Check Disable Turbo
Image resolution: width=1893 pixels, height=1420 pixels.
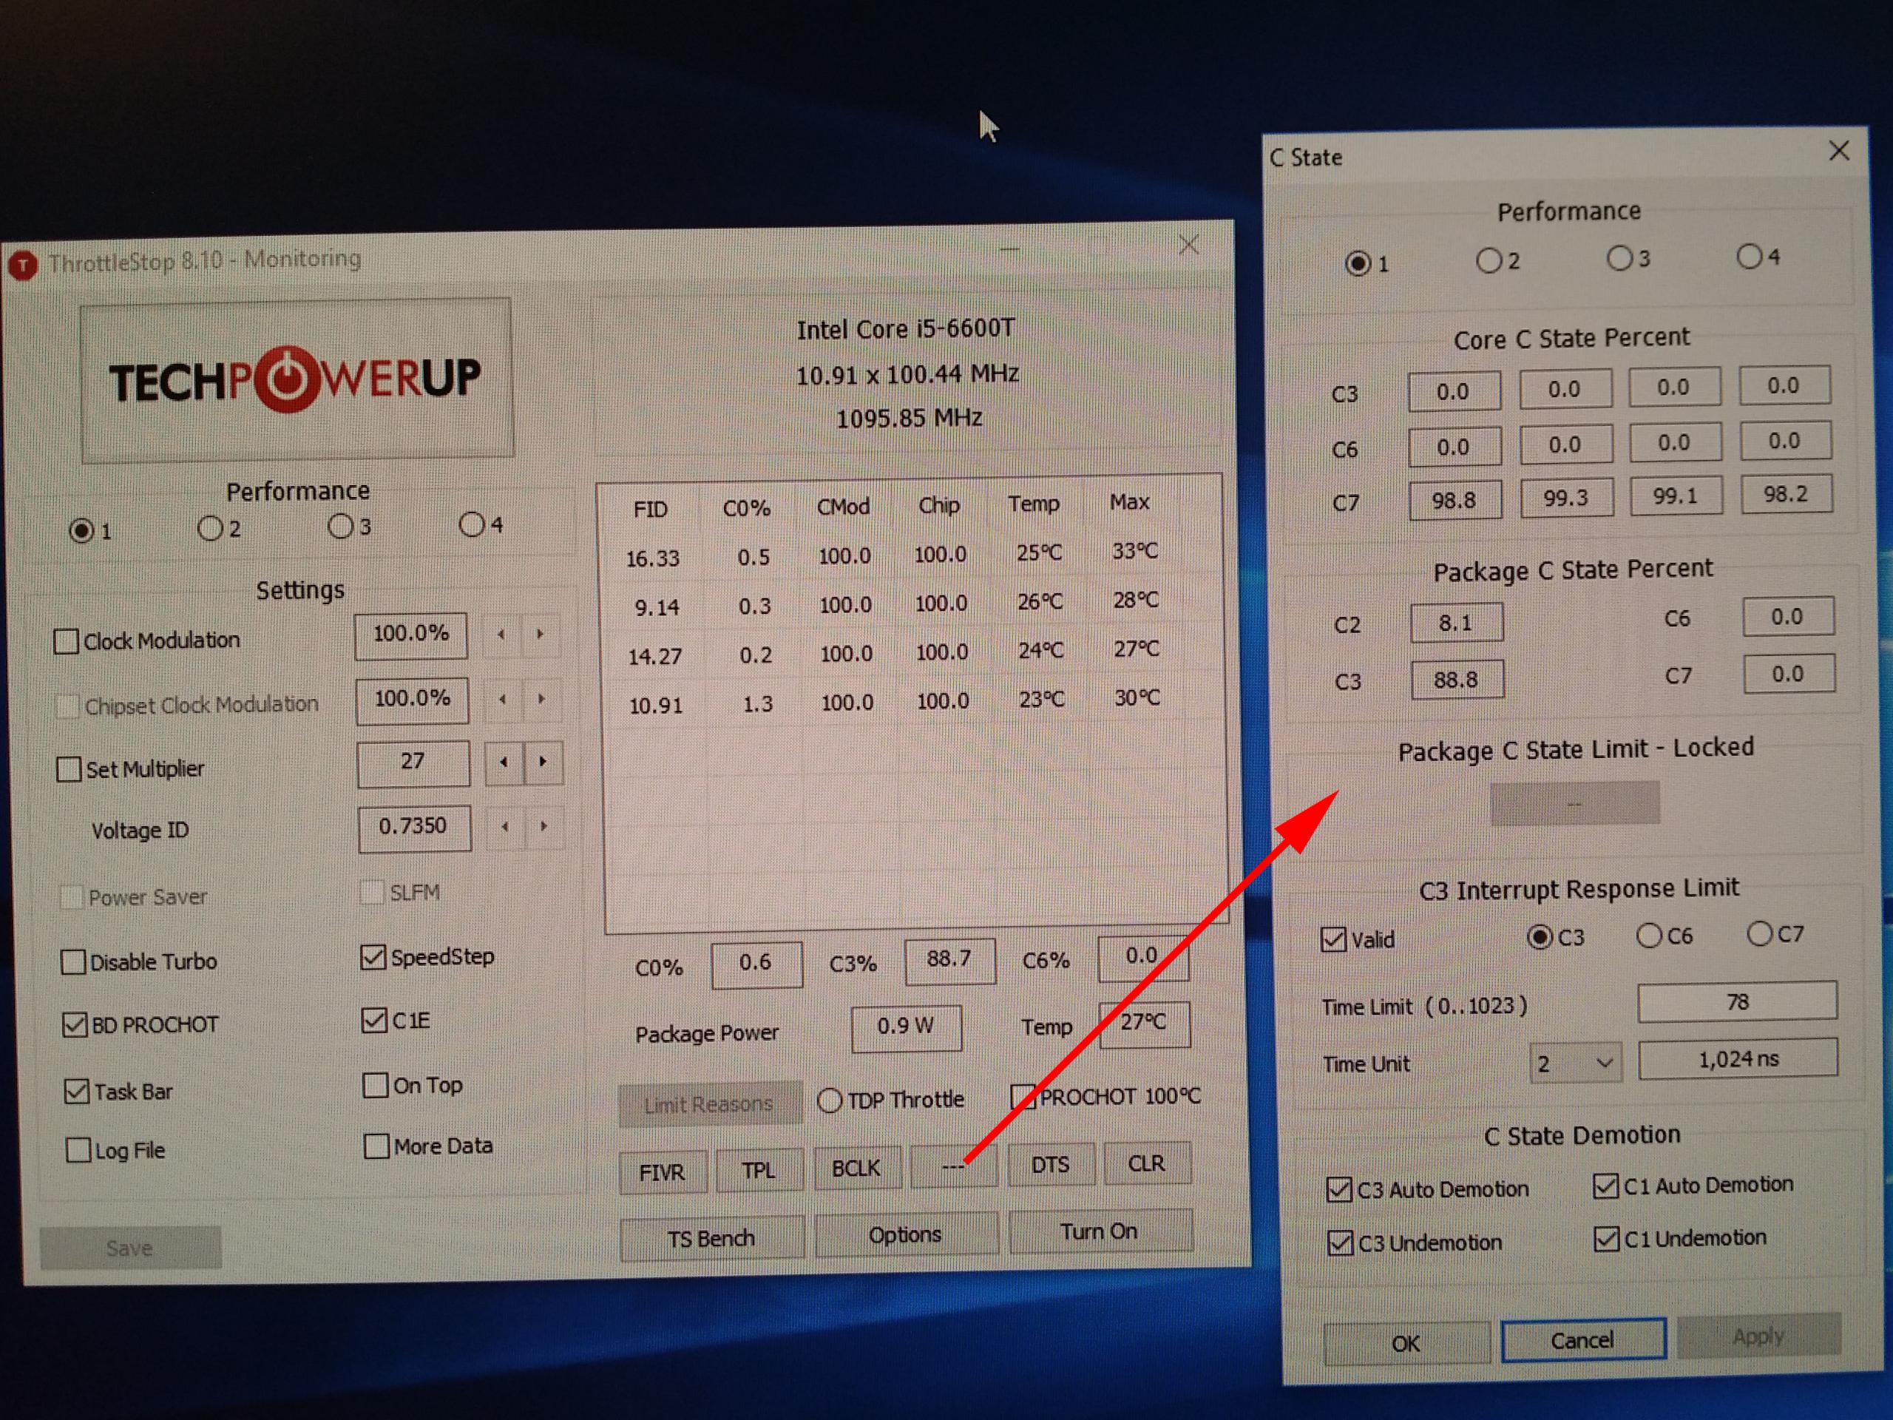coord(72,962)
